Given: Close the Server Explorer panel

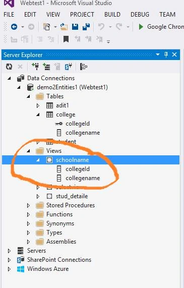Looking at the screenshot, I should (174, 54).
